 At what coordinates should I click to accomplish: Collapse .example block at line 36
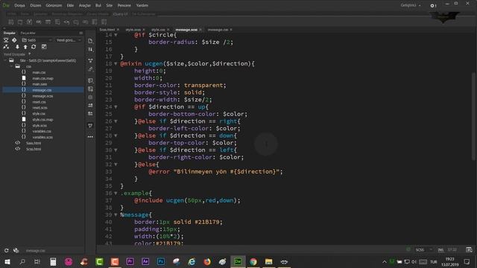click(116, 194)
